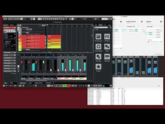Open the VST Instruments media tile
Image resolution: width=165 pixels, height=124 pixels.
[98, 37]
